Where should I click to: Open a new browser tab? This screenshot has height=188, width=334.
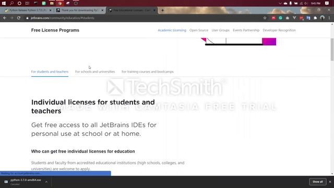click(x=162, y=10)
